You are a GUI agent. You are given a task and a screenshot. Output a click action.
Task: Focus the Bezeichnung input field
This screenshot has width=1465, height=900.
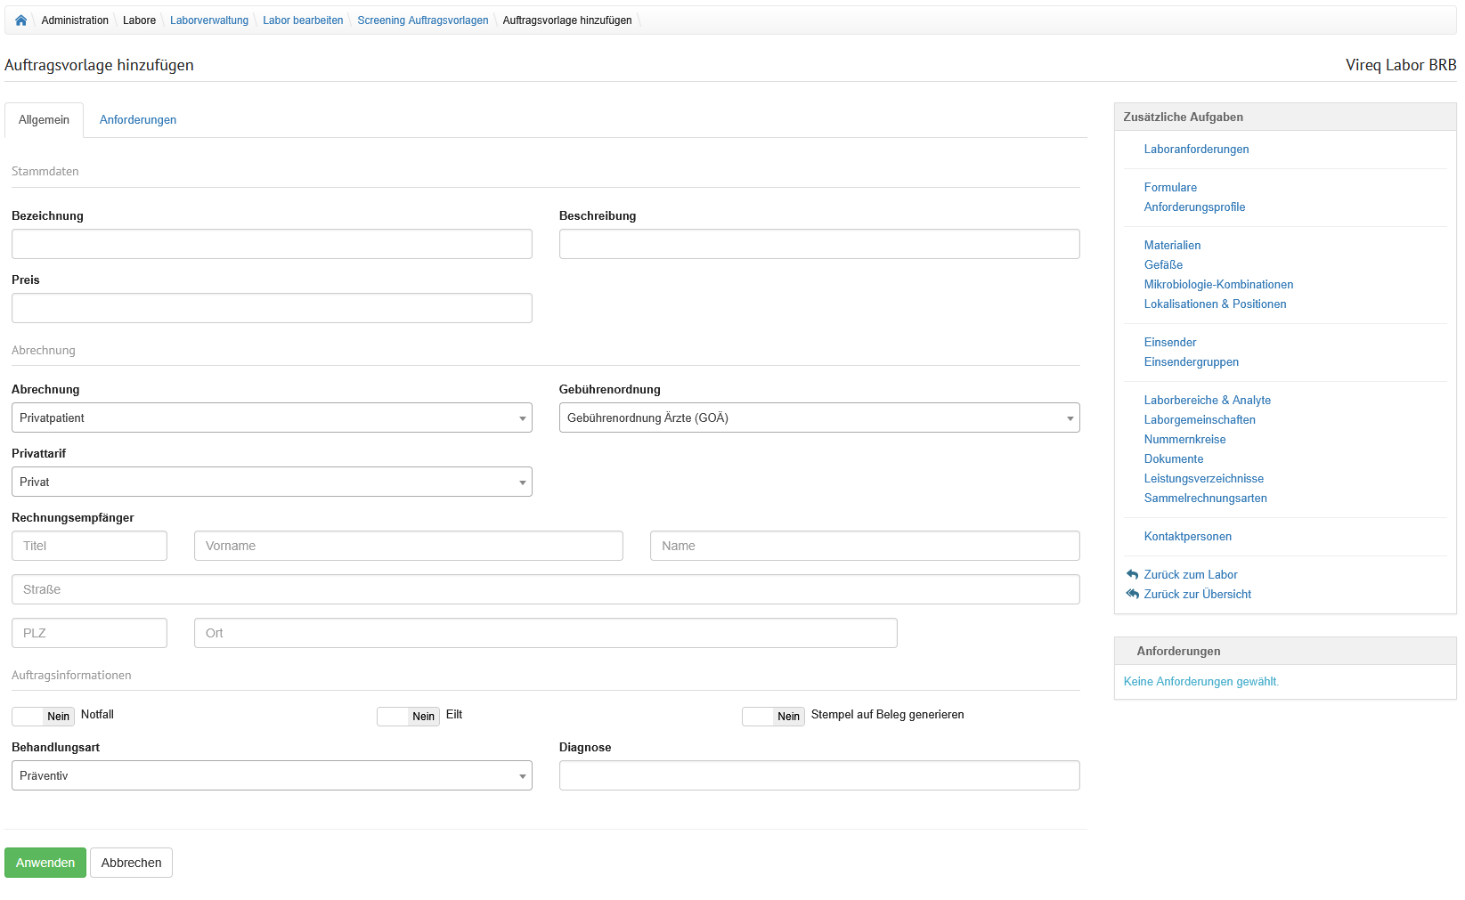(x=272, y=245)
